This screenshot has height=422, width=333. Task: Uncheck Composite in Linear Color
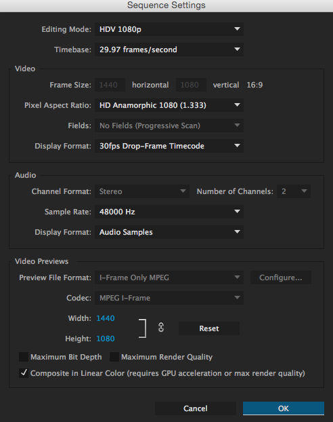pos(24,373)
